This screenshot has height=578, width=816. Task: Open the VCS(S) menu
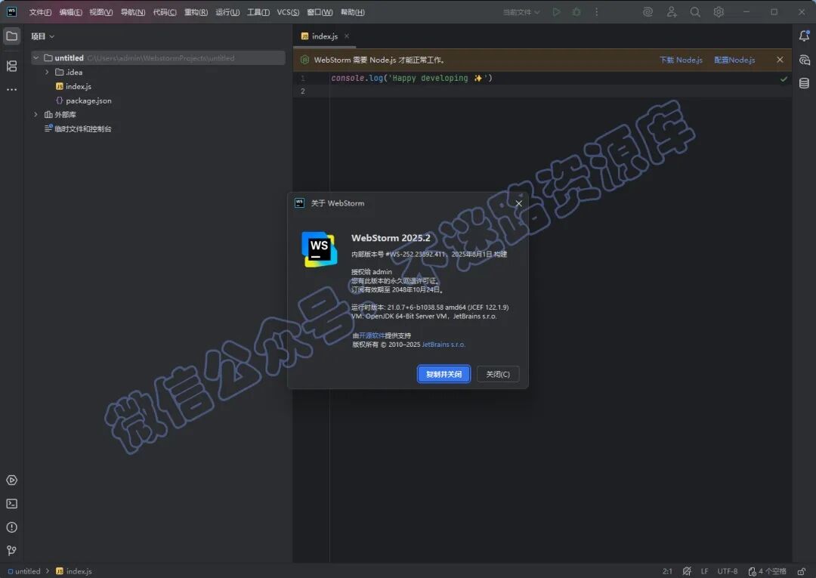click(288, 12)
